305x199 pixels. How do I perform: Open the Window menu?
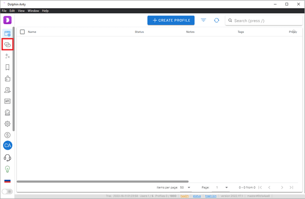(33, 11)
